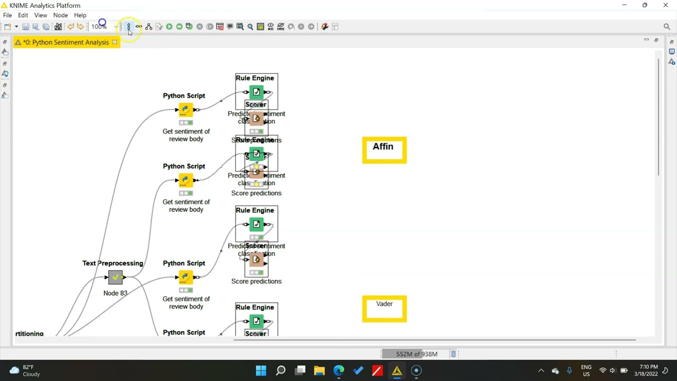Click the Save As icon
This screenshot has width=677, height=381.
click(35, 26)
